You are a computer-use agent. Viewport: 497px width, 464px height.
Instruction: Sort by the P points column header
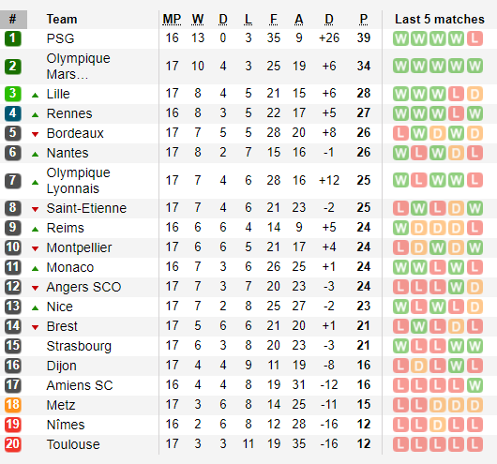pyautogui.click(x=364, y=20)
